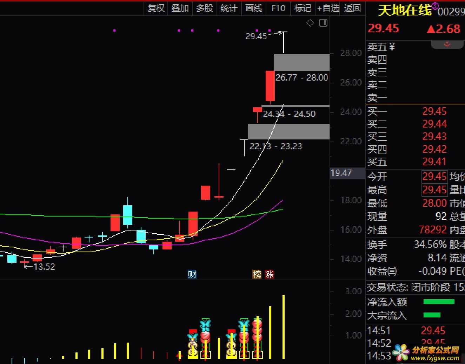This screenshot has height=364, width=465.
Task: Click the 29.45 high price annotation
Action: [256, 36]
